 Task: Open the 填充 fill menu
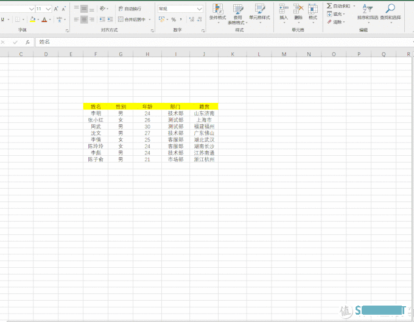click(x=336, y=14)
